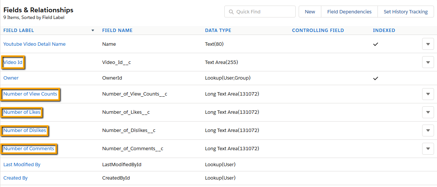Open row actions dropdown for Number of View Counts

pos(428,94)
